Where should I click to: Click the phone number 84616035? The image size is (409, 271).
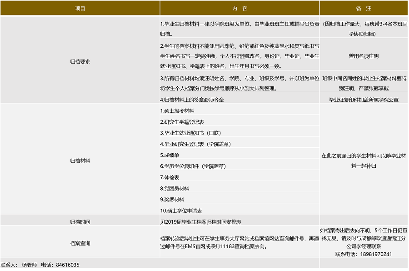(68, 265)
